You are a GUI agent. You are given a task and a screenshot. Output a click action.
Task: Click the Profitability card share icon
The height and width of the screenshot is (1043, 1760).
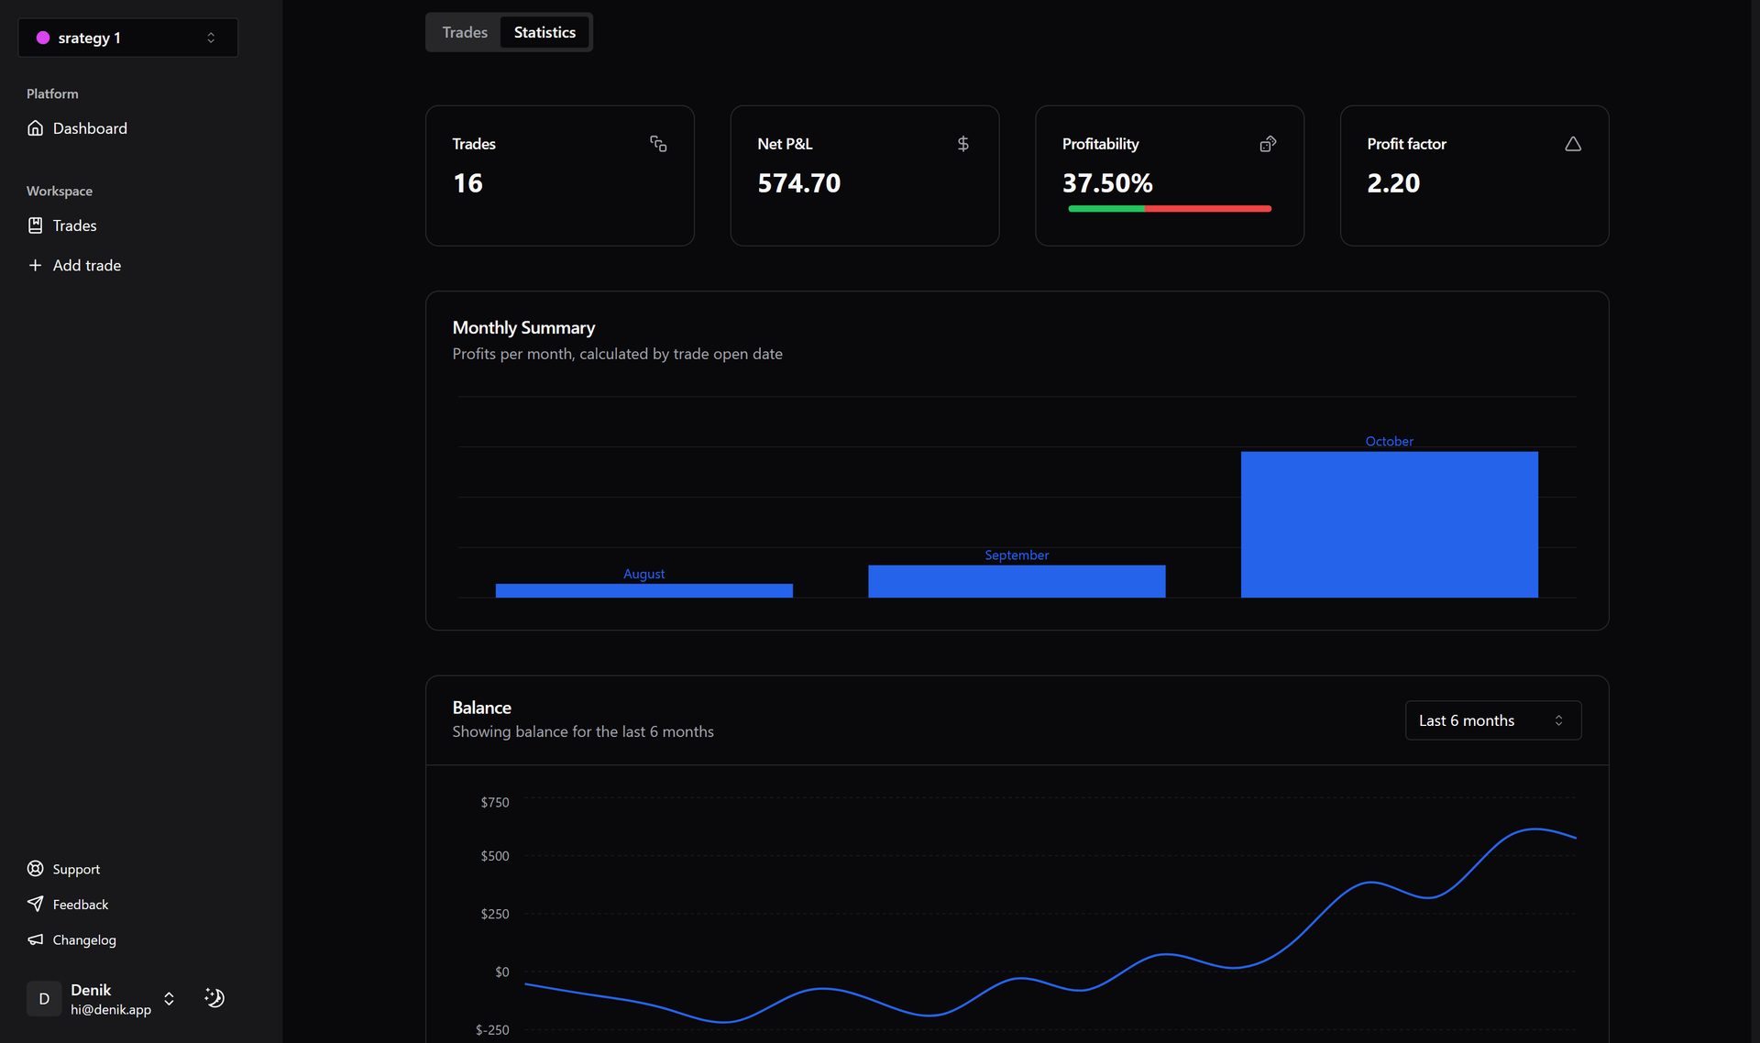click(1268, 144)
